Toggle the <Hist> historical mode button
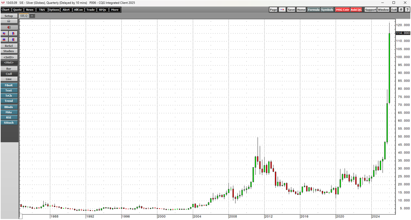411x220 pixels. click(9, 62)
